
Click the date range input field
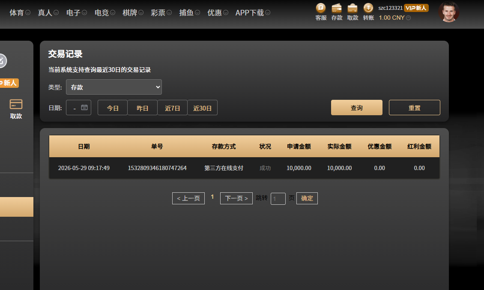coord(78,108)
